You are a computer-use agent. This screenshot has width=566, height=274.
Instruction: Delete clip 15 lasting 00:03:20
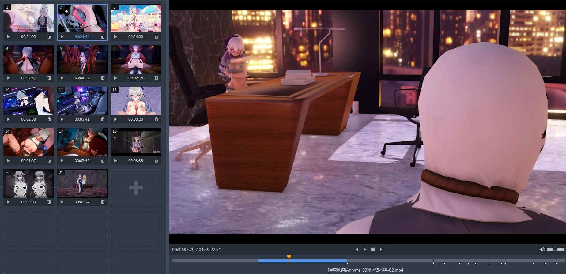[x=156, y=119]
